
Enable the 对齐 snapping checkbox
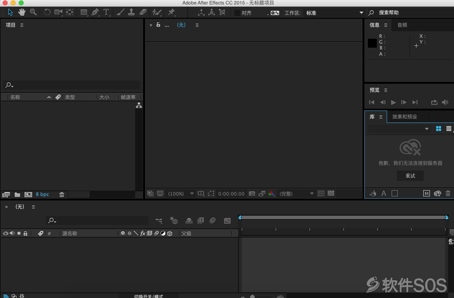237,13
